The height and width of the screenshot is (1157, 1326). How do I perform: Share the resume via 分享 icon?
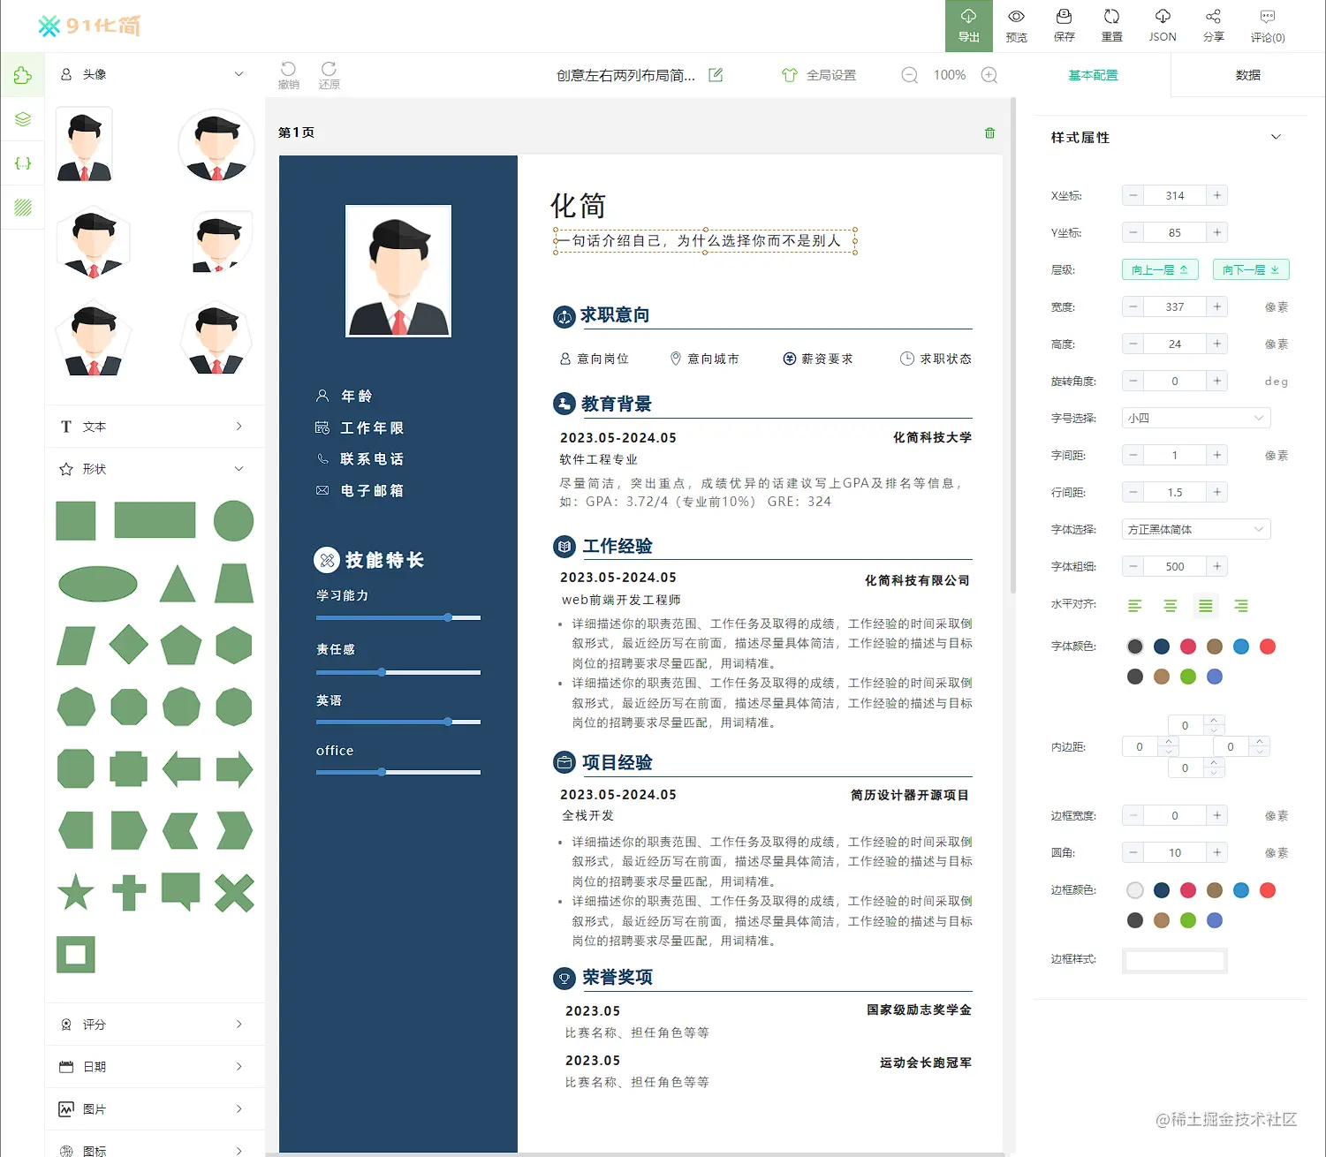(x=1214, y=26)
